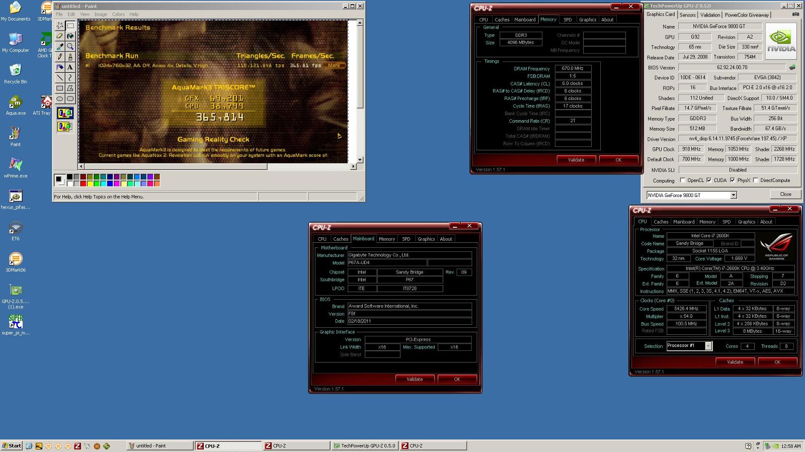Image resolution: width=805 pixels, height=452 pixels.
Task: Switch to the untitled - Paint taskbar item
Action: pyautogui.click(x=159, y=445)
